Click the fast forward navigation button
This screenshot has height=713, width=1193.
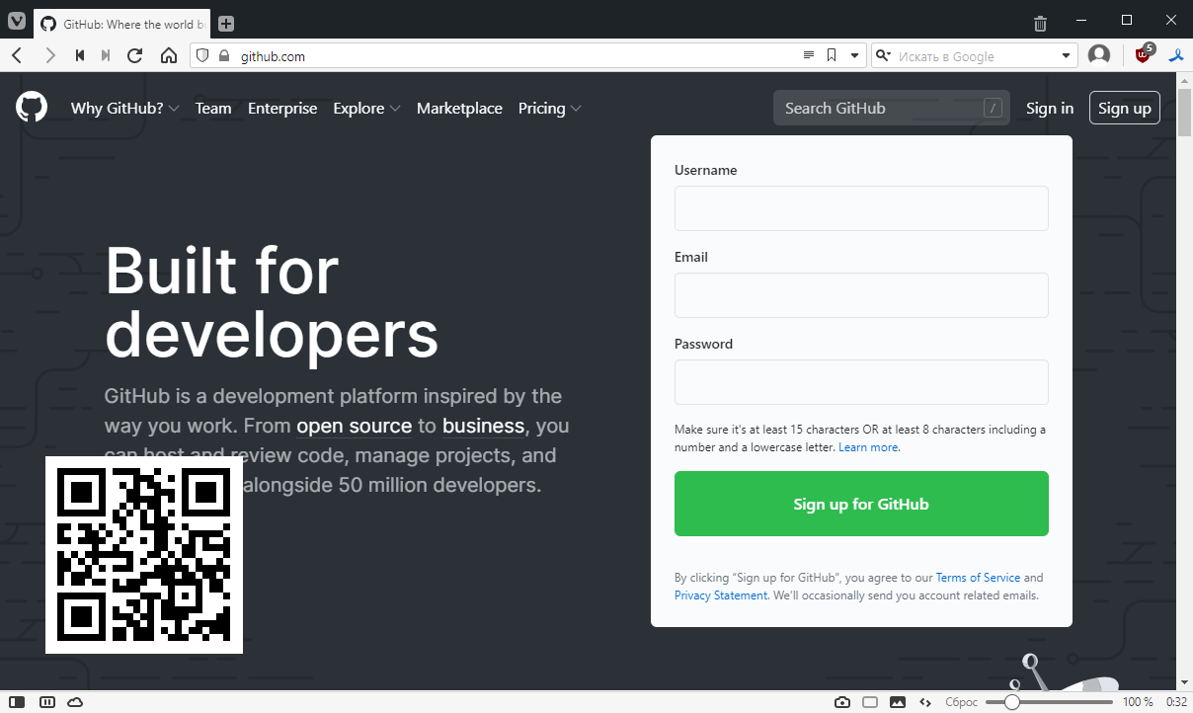pyautogui.click(x=106, y=56)
